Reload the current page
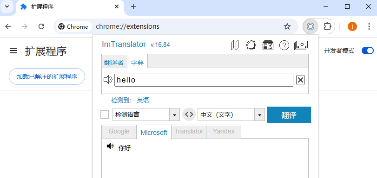Screen dimensions: 377x178 [x=41, y=26]
